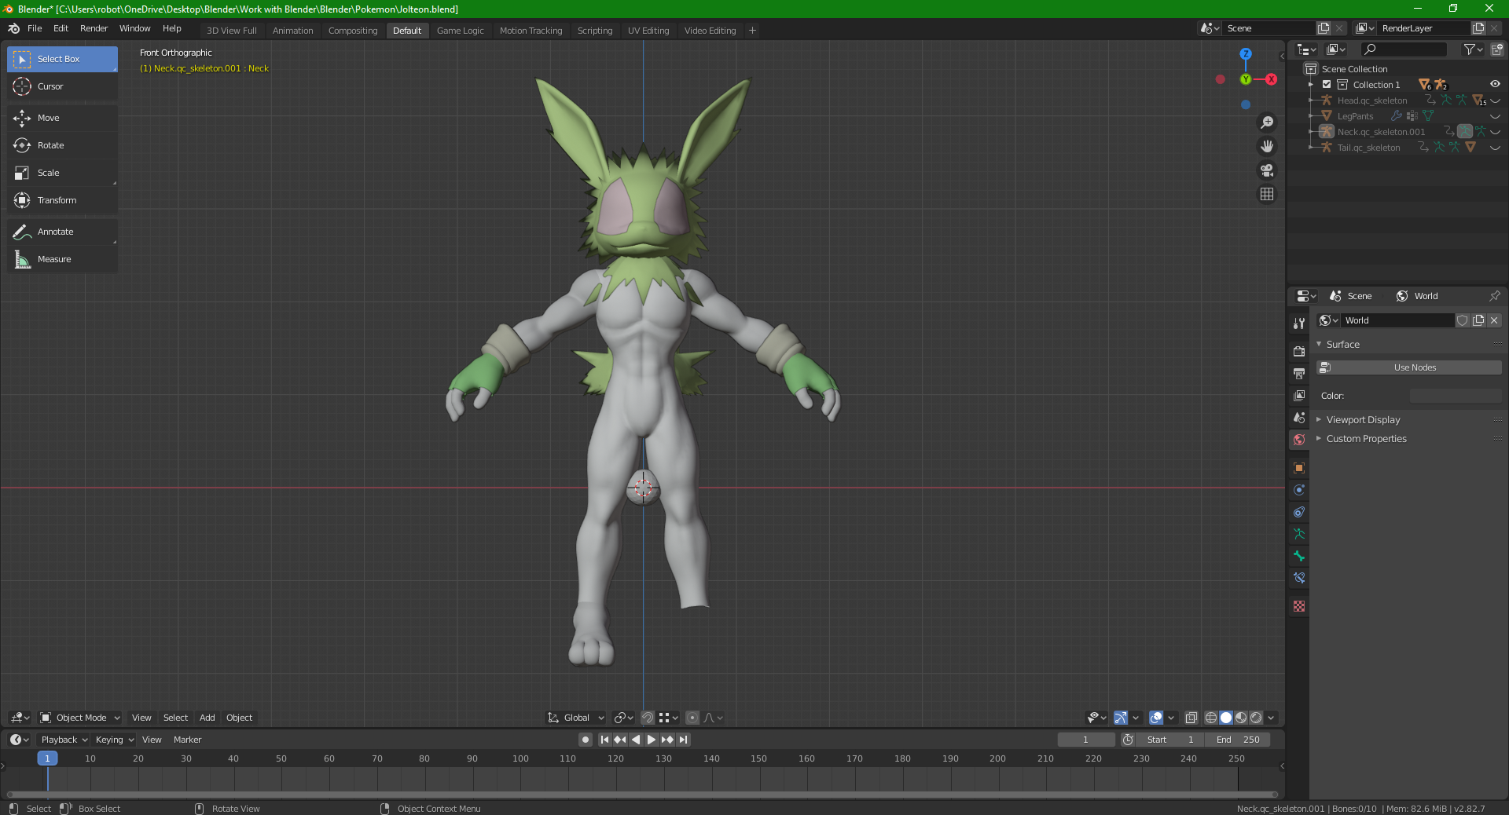Toggle viewport gizmos display
The image size is (1509, 815).
click(1121, 718)
